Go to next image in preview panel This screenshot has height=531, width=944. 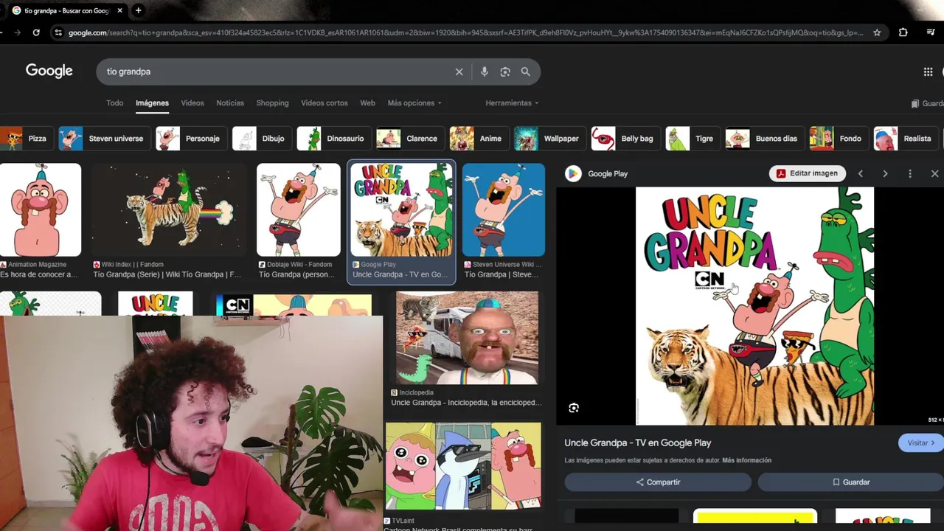tap(885, 173)
